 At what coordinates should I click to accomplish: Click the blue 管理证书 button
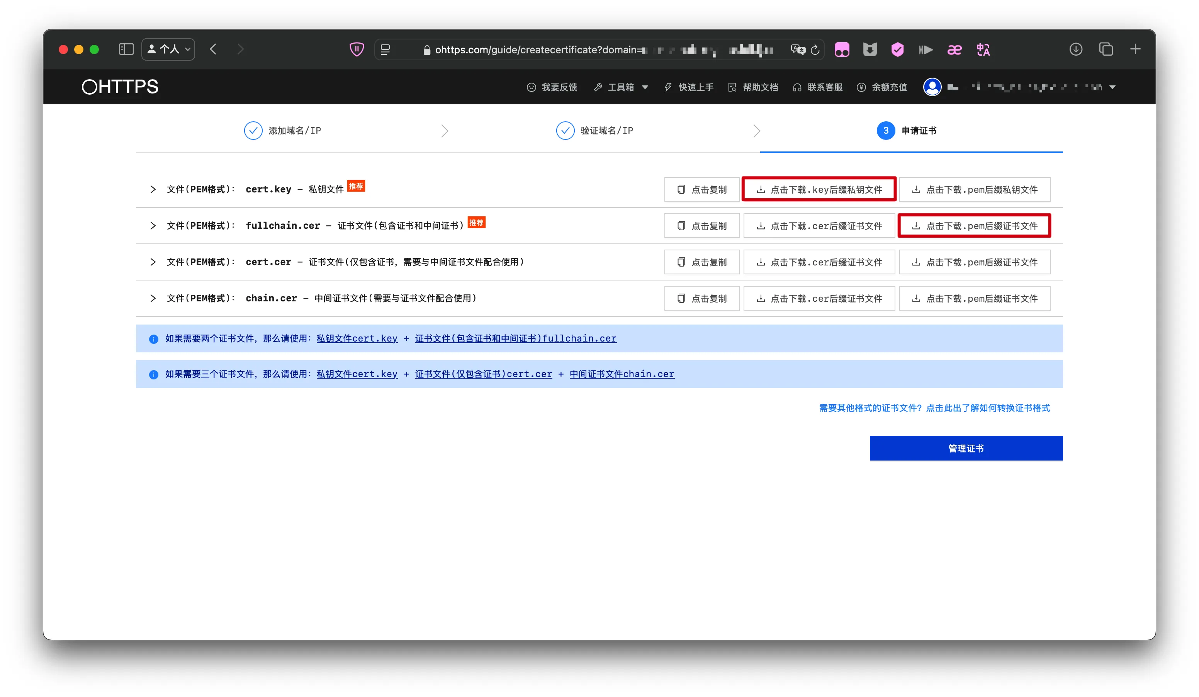pyautogui.click(x=966, y=449)
